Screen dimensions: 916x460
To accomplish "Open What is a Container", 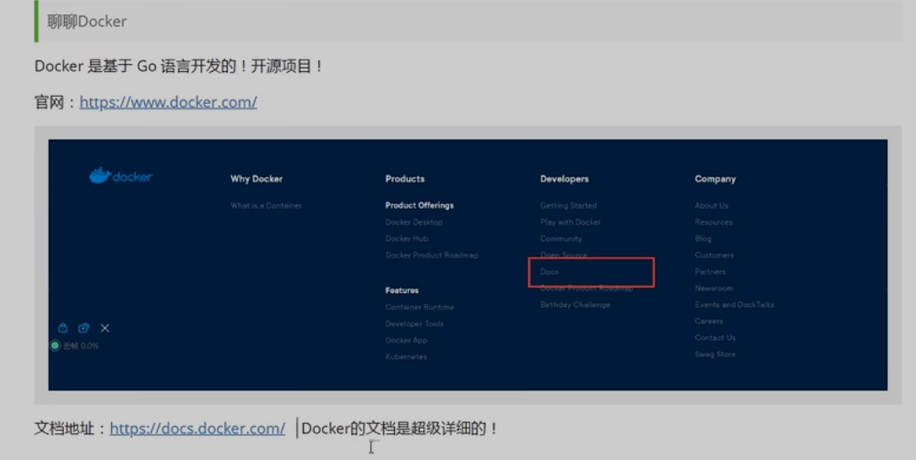I will tap(266, 205).
